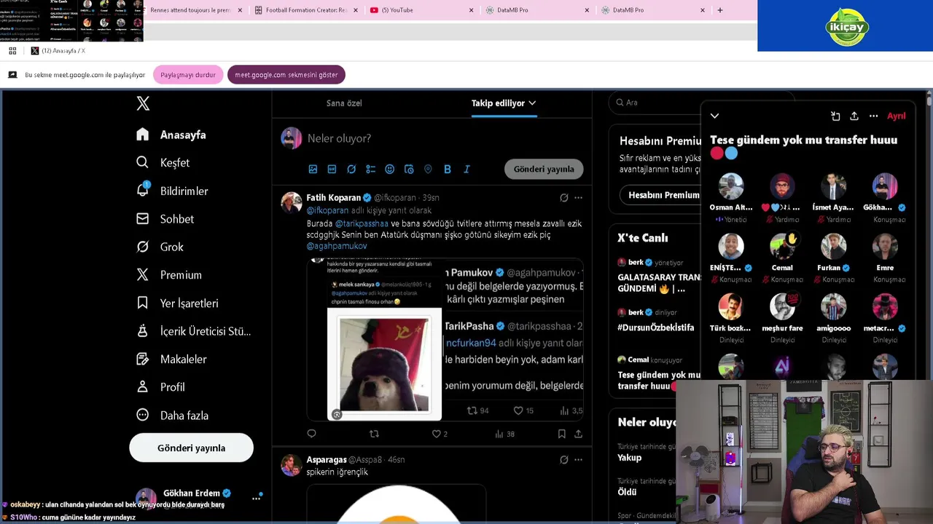Open @agahpamukov mention link
Screen dimensions: 933x524
point(337,246)
